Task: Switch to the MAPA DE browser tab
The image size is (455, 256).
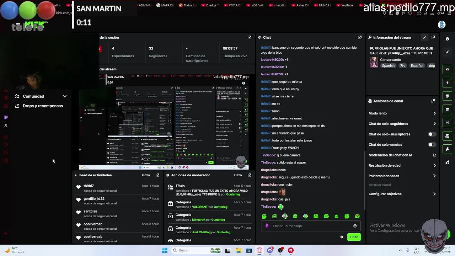Action: tap(165, 5)
